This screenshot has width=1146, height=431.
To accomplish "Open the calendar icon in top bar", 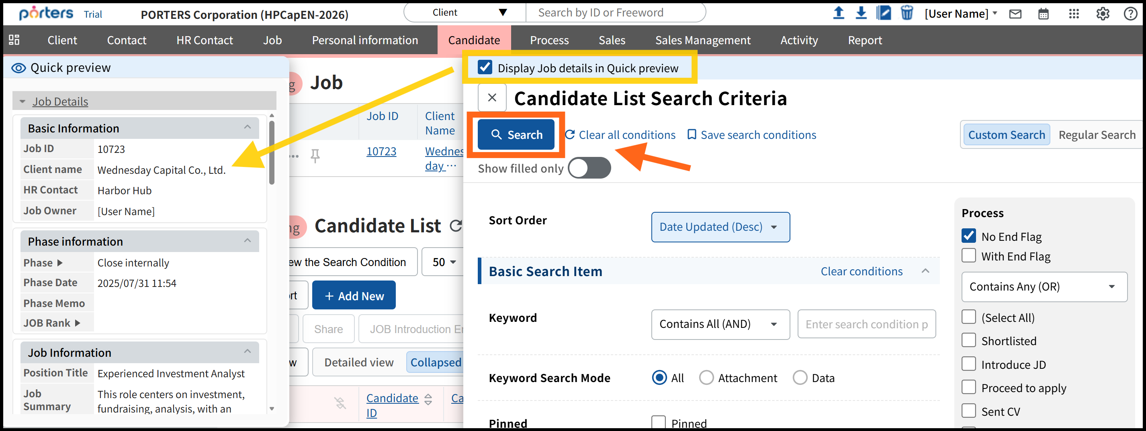I will pos(1043,14).
